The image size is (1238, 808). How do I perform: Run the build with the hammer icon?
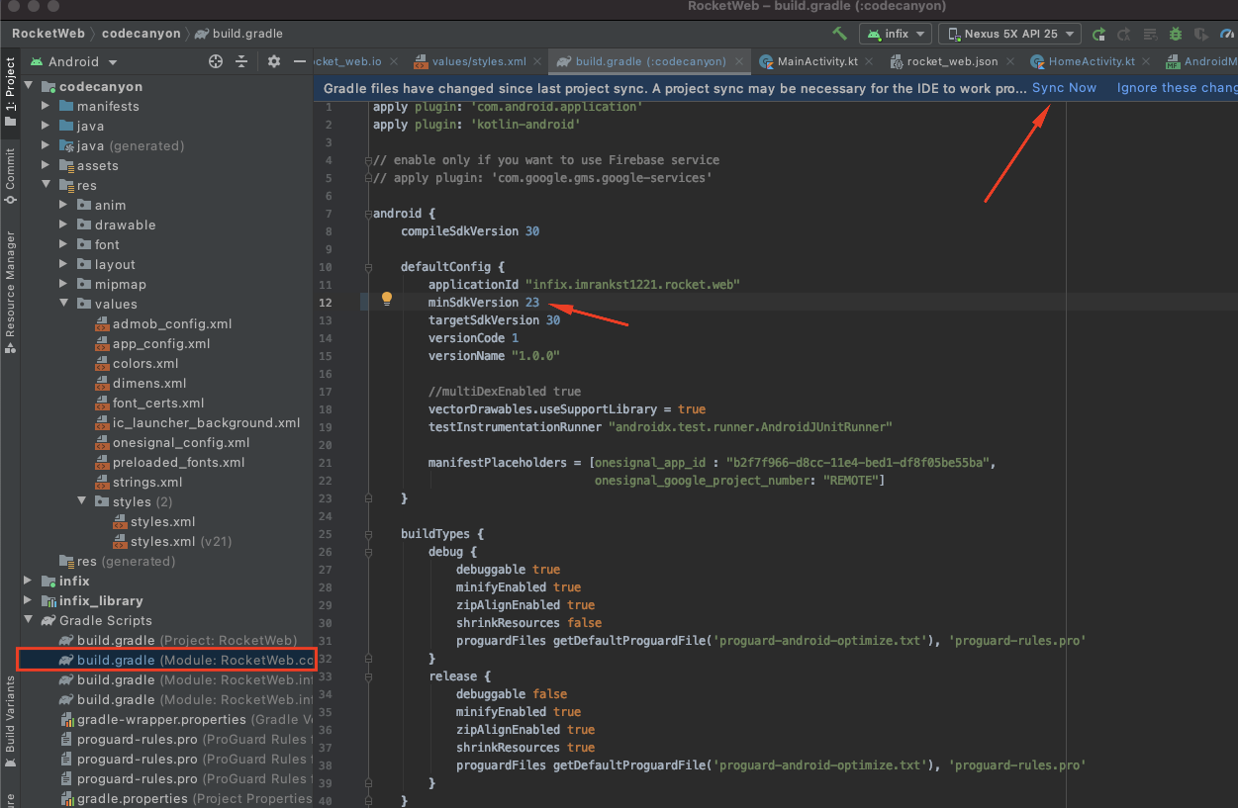click(x=837, y=33)
